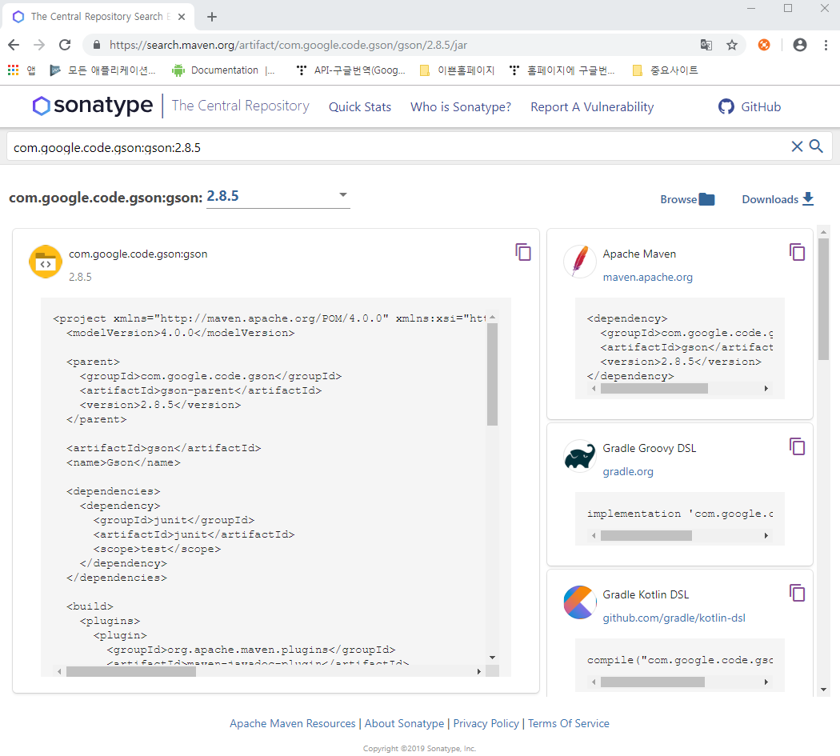840x756 pixels.
Task: Open the Chrome three-dot menu
Action: pos(826,45)
